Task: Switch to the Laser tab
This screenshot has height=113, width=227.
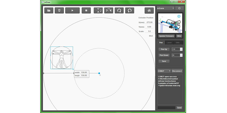Action: coord(169,43)
